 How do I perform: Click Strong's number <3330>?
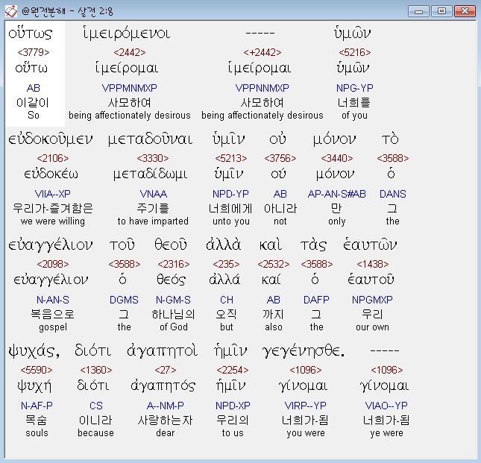(x=153, y=158)
